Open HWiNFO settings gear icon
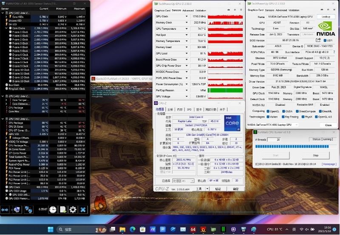The height and width of the screenshot is (235, 340). coord(73,210)
